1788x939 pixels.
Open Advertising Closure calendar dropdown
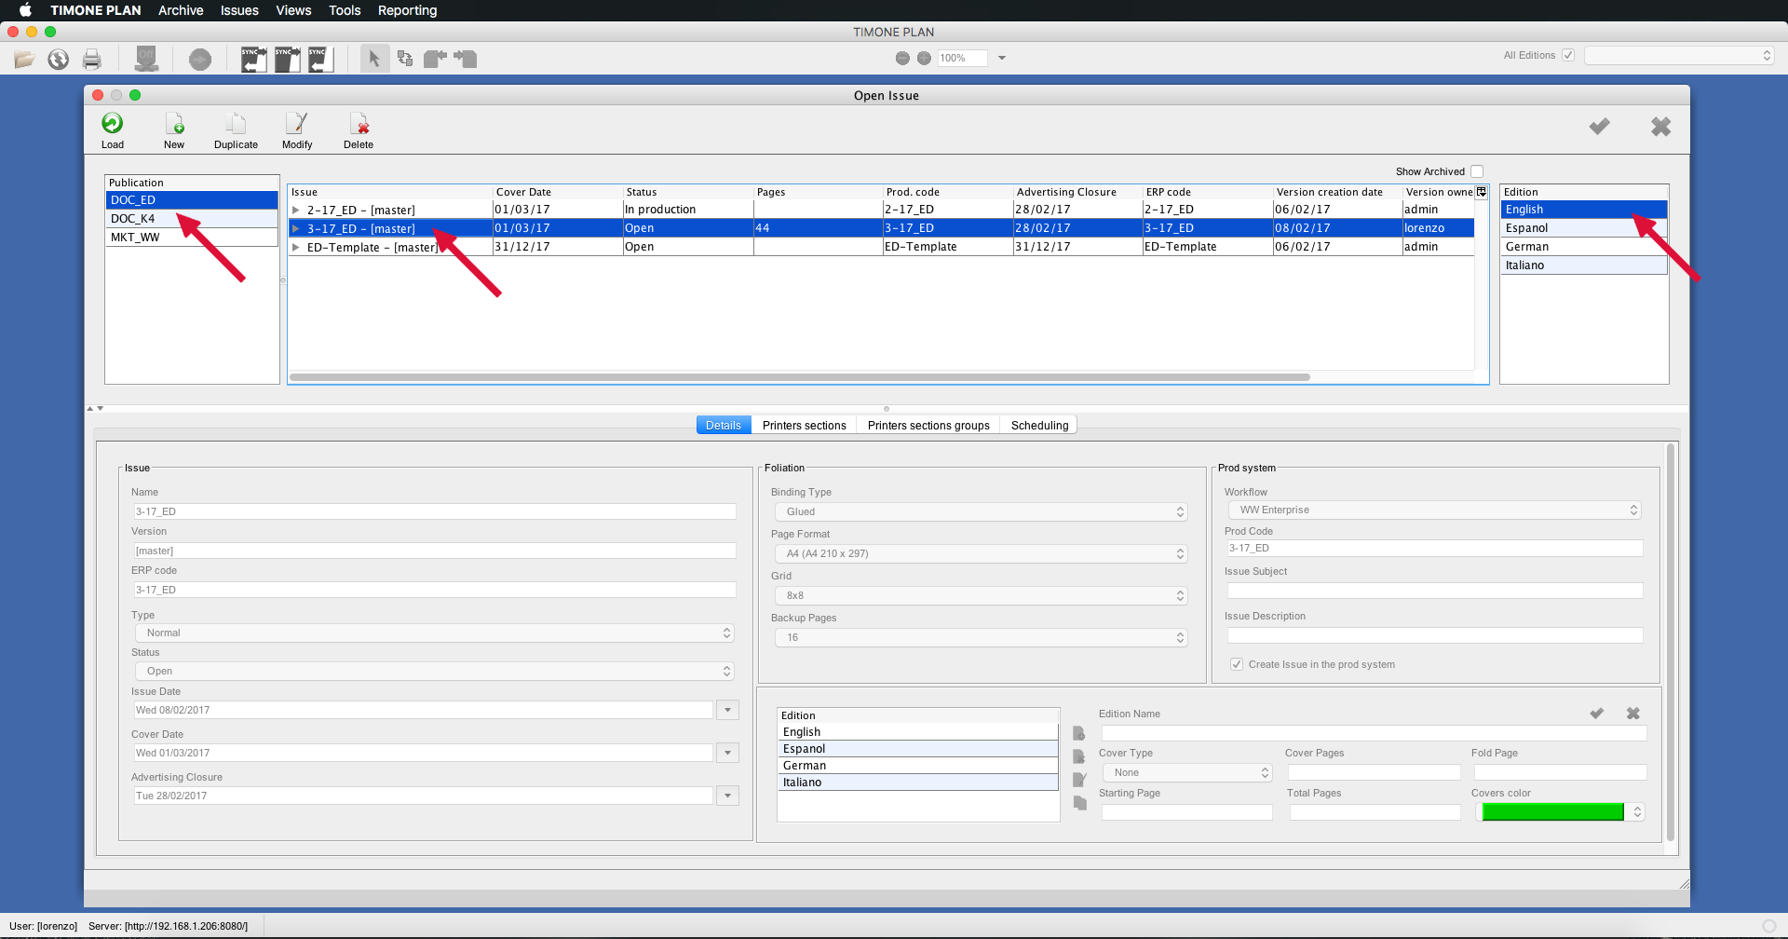[727, 796]
